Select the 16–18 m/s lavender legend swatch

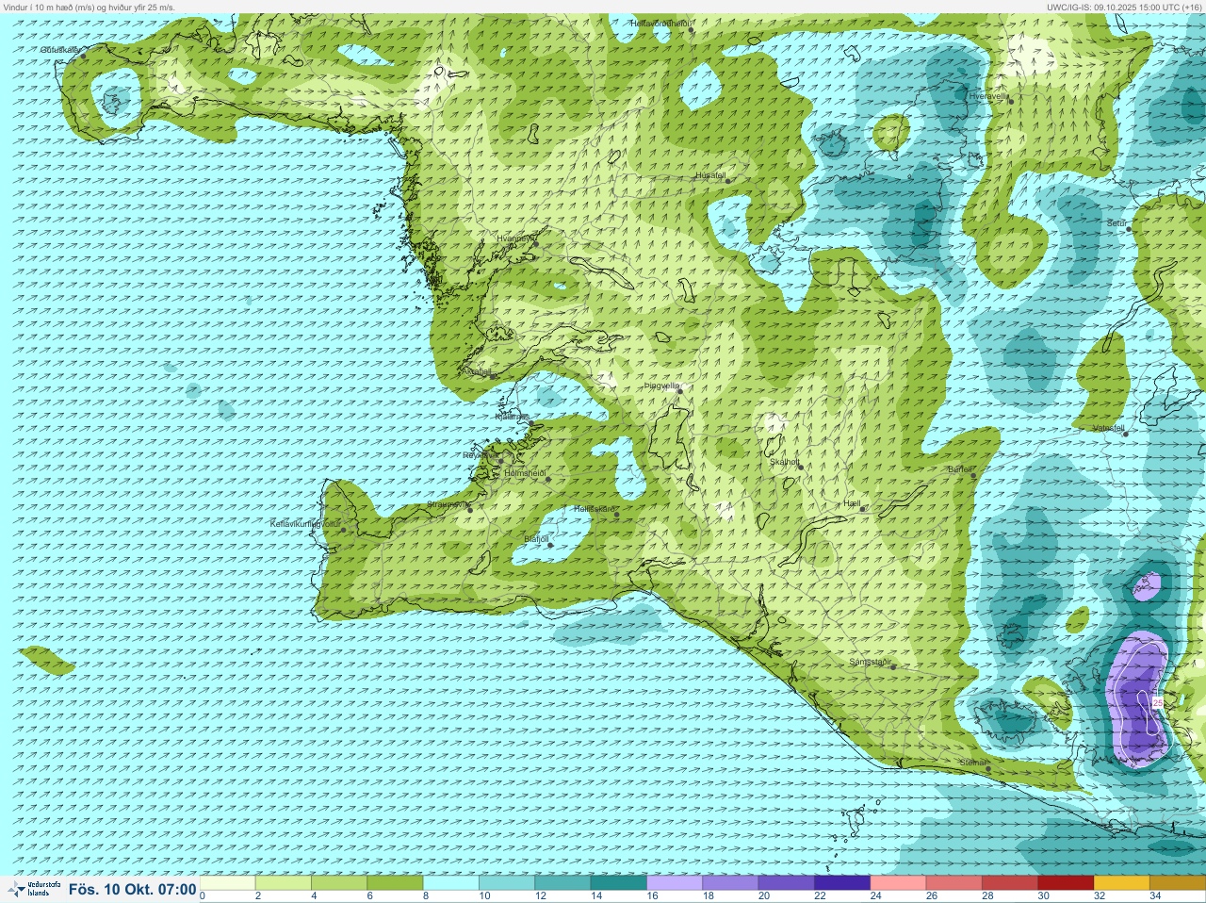(x=675, y=883)
